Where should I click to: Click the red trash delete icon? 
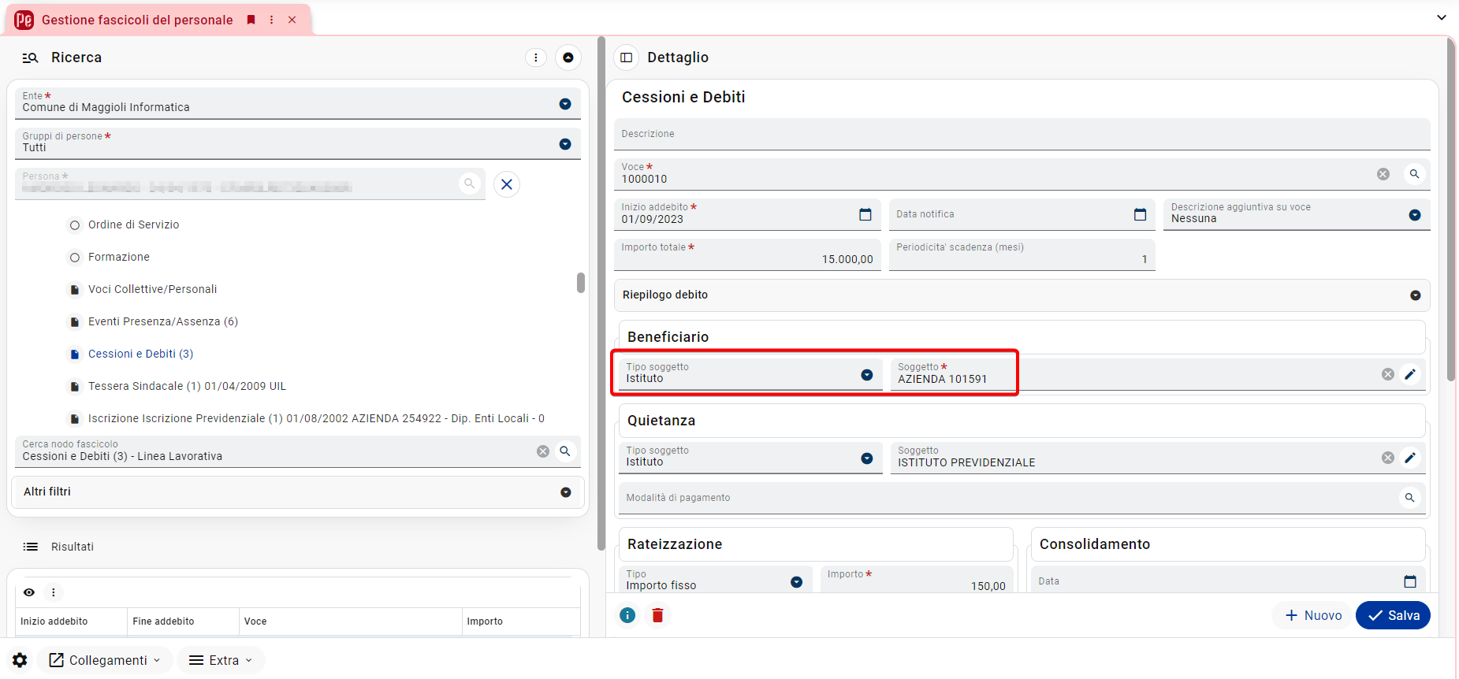pyautogui.click(x=657, y=615)
